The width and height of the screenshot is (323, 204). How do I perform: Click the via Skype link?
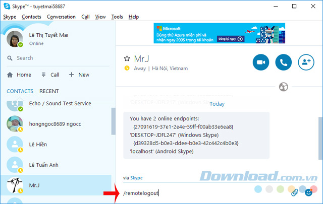click(x=136, y=178)
